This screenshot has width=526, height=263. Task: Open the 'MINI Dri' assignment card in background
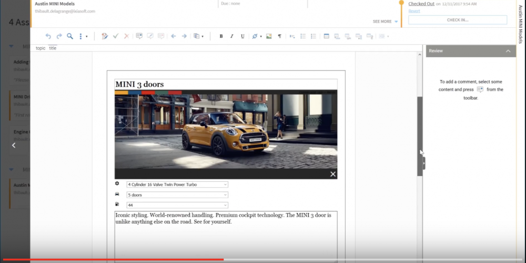tap(20, 106)
